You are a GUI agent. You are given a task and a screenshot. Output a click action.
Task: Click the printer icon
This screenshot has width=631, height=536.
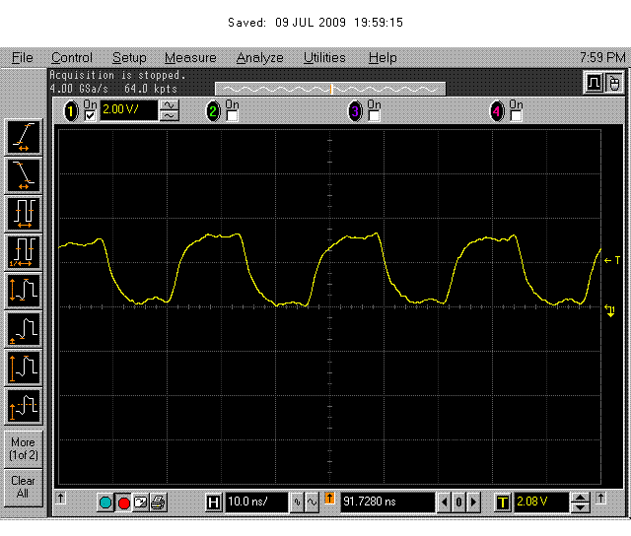point(158,502)
